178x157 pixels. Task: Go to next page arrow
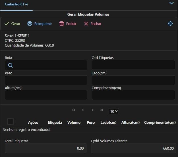(92, 110)
